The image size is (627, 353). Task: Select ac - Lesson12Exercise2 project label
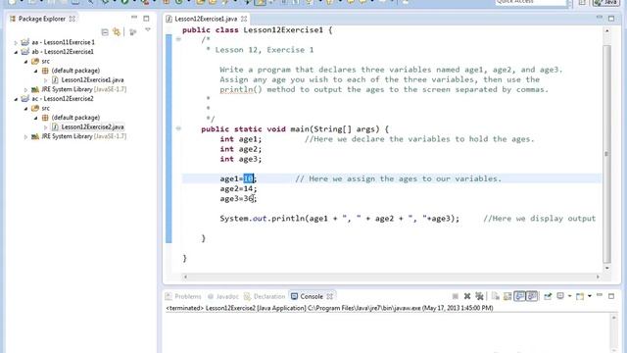63,98
